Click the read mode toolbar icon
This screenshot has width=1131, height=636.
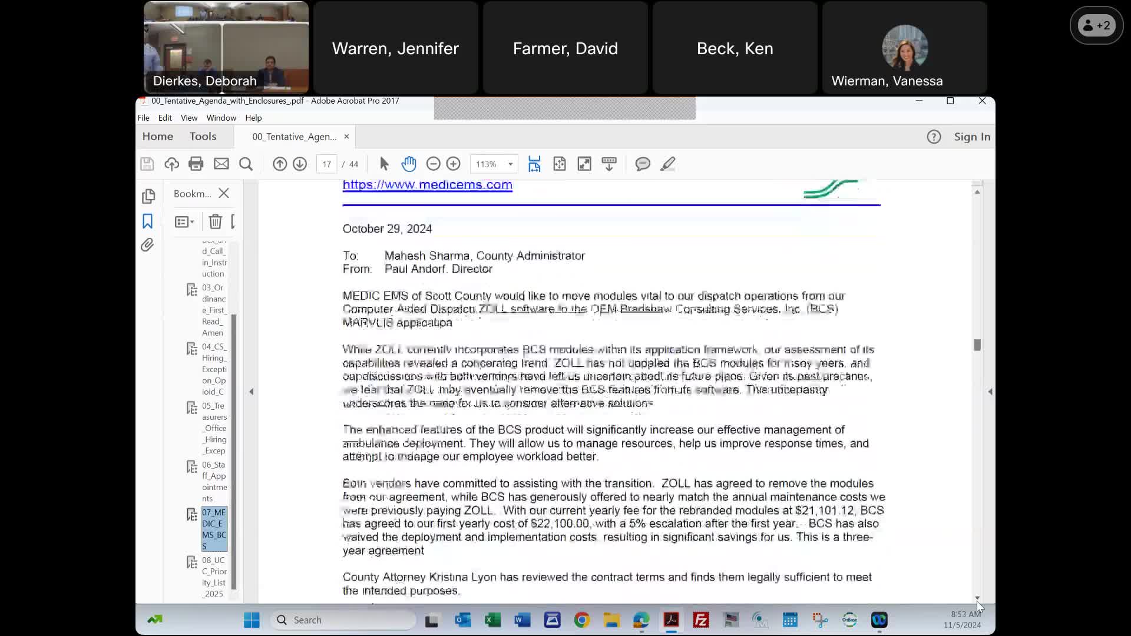[x=609, y=164]
